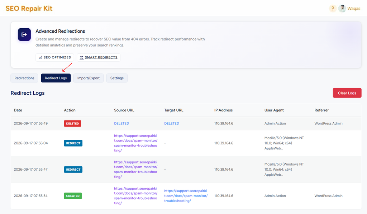Go to the Settings tab
Screen dimensions: 367x214
[117, 78]
